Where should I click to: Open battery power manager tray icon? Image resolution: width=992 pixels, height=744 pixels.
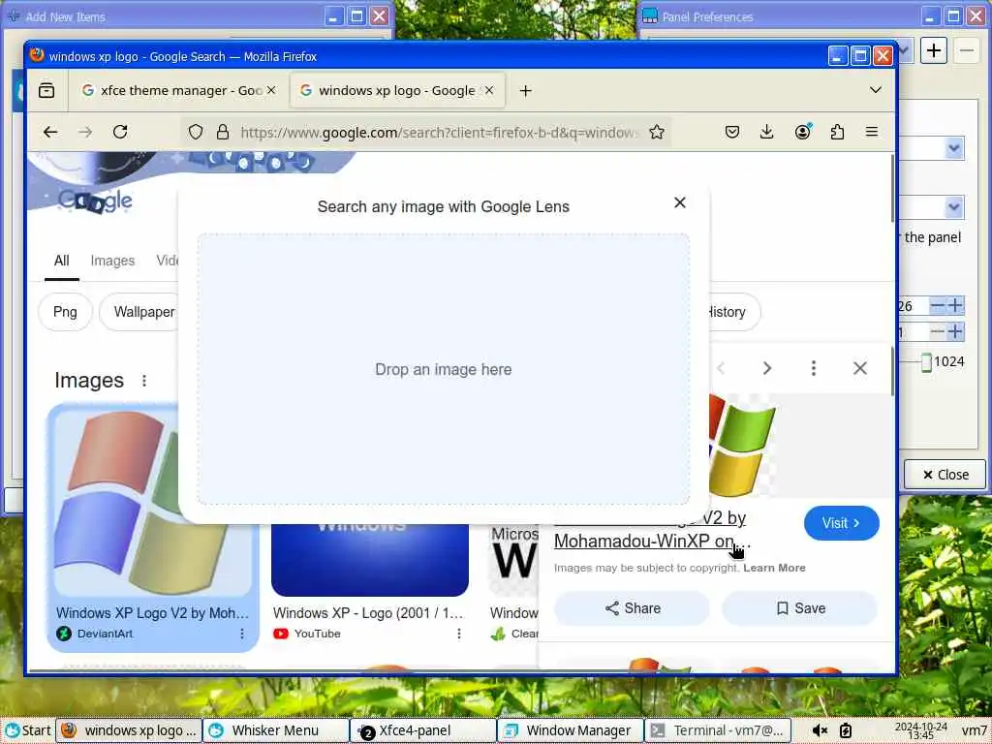pos(846,730)
